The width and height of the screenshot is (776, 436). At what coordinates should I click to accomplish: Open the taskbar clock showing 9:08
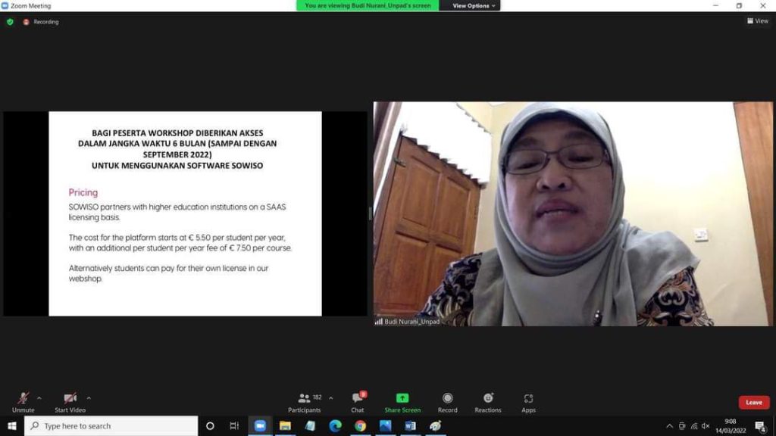click(x=731, y=425)
